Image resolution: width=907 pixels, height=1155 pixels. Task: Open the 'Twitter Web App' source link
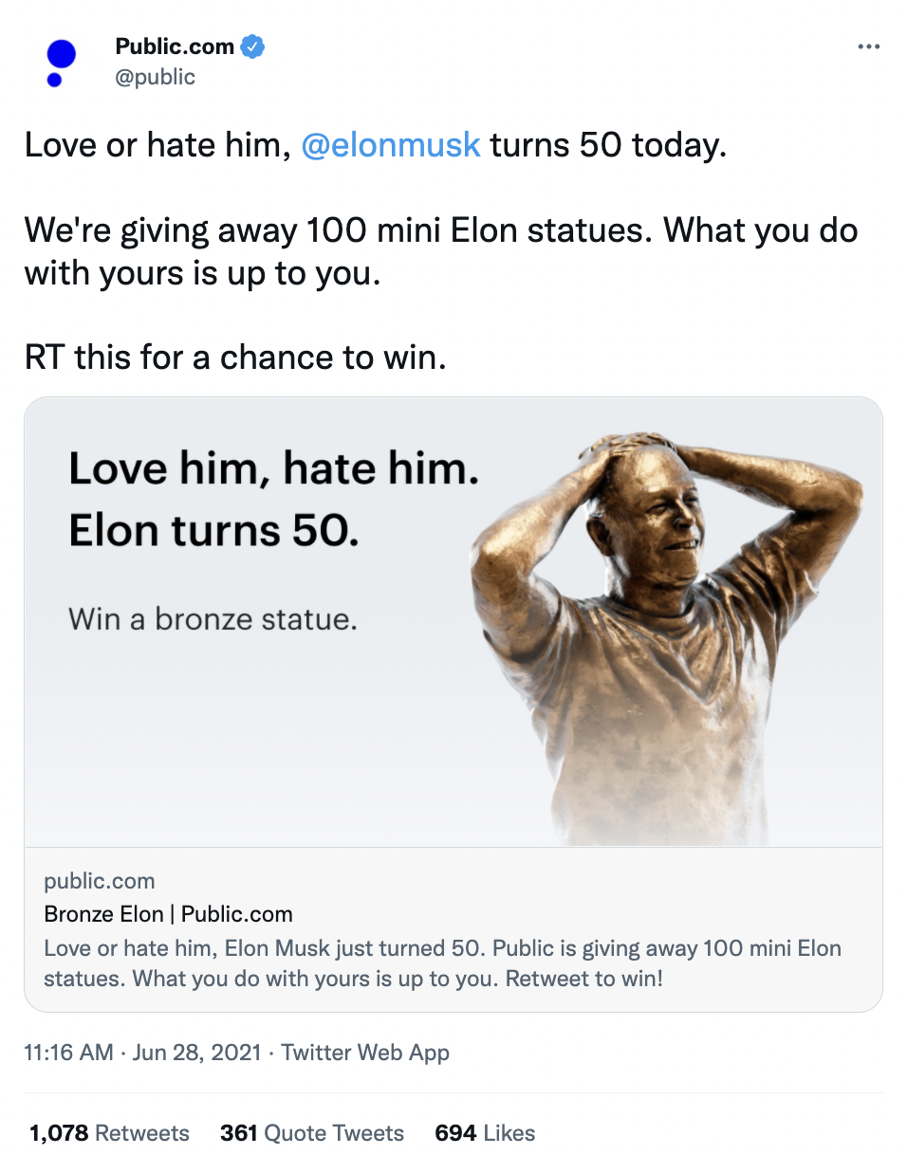click(365, 1053)
